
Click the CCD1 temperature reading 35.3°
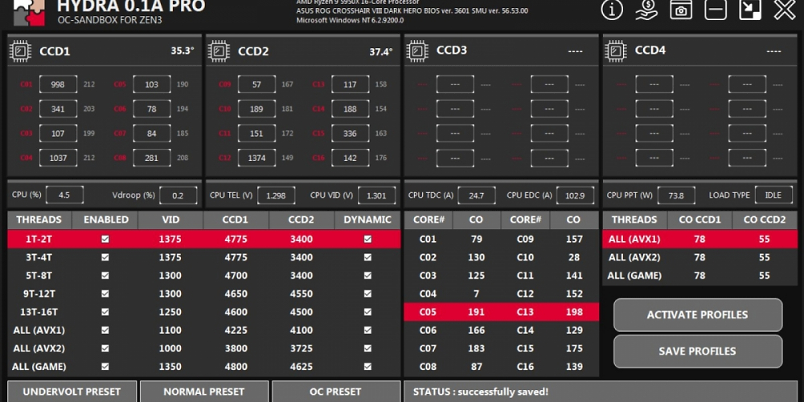pos(183,51)
